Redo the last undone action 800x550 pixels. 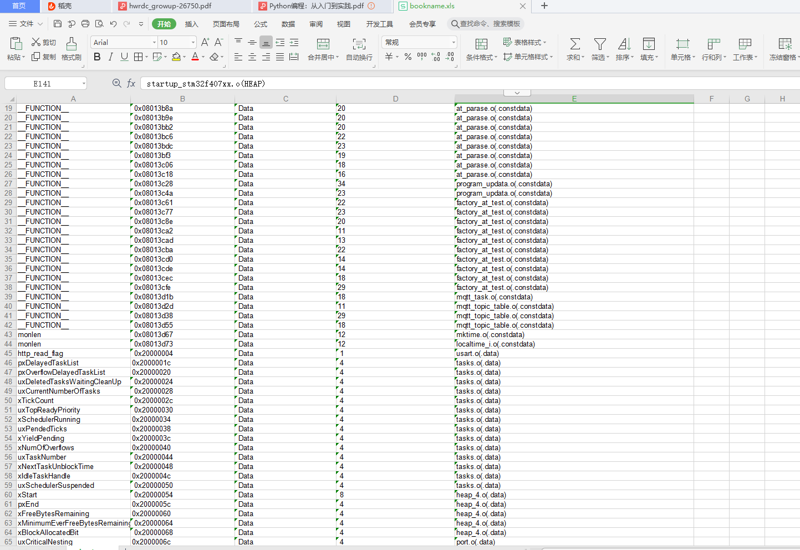click(127, 24)
